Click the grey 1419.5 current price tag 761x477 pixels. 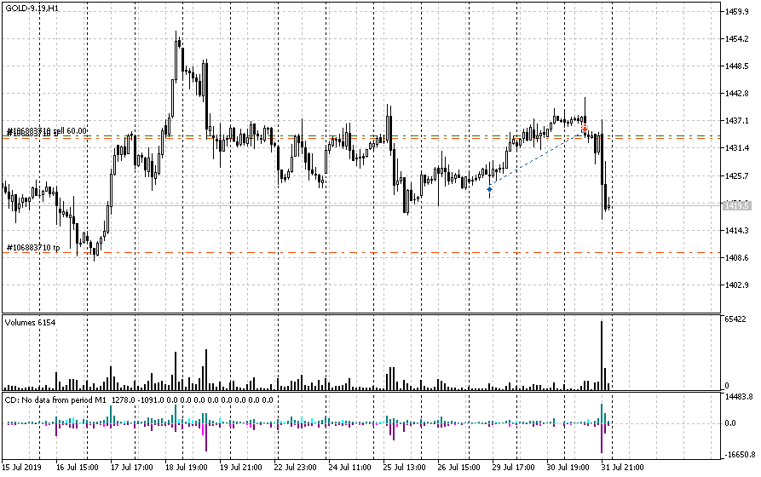(736, 205)
